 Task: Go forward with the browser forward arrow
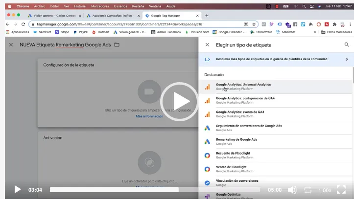click(15, 24)
